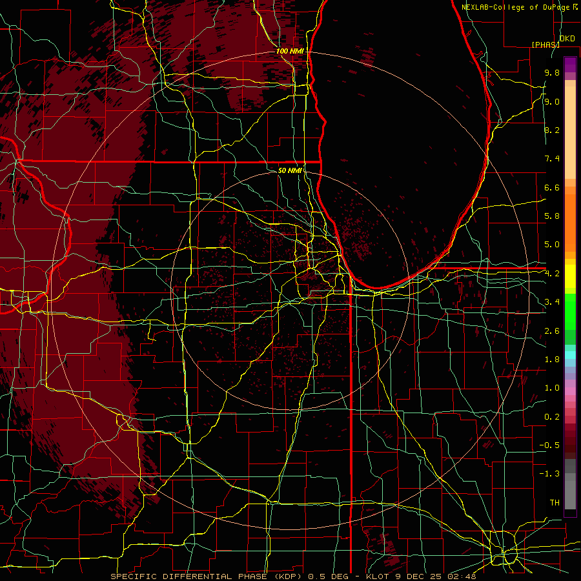Click the 6.6 value on the scale
581x581 pixels.
pos(552,187)
